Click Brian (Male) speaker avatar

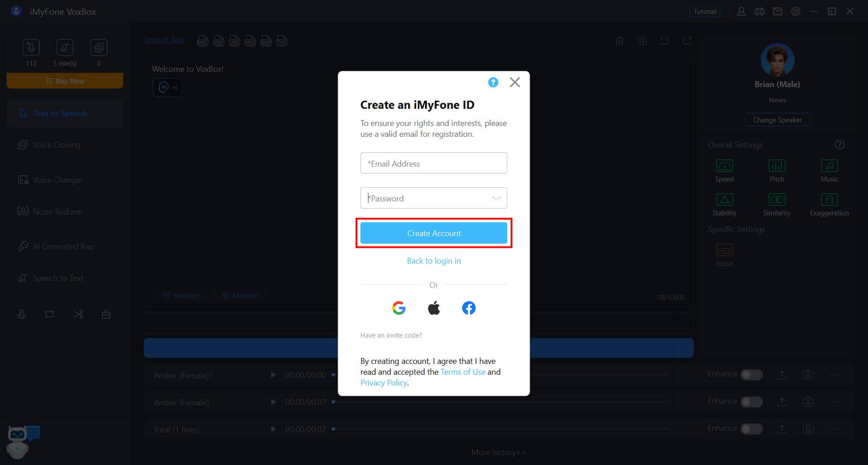(777, 60)
